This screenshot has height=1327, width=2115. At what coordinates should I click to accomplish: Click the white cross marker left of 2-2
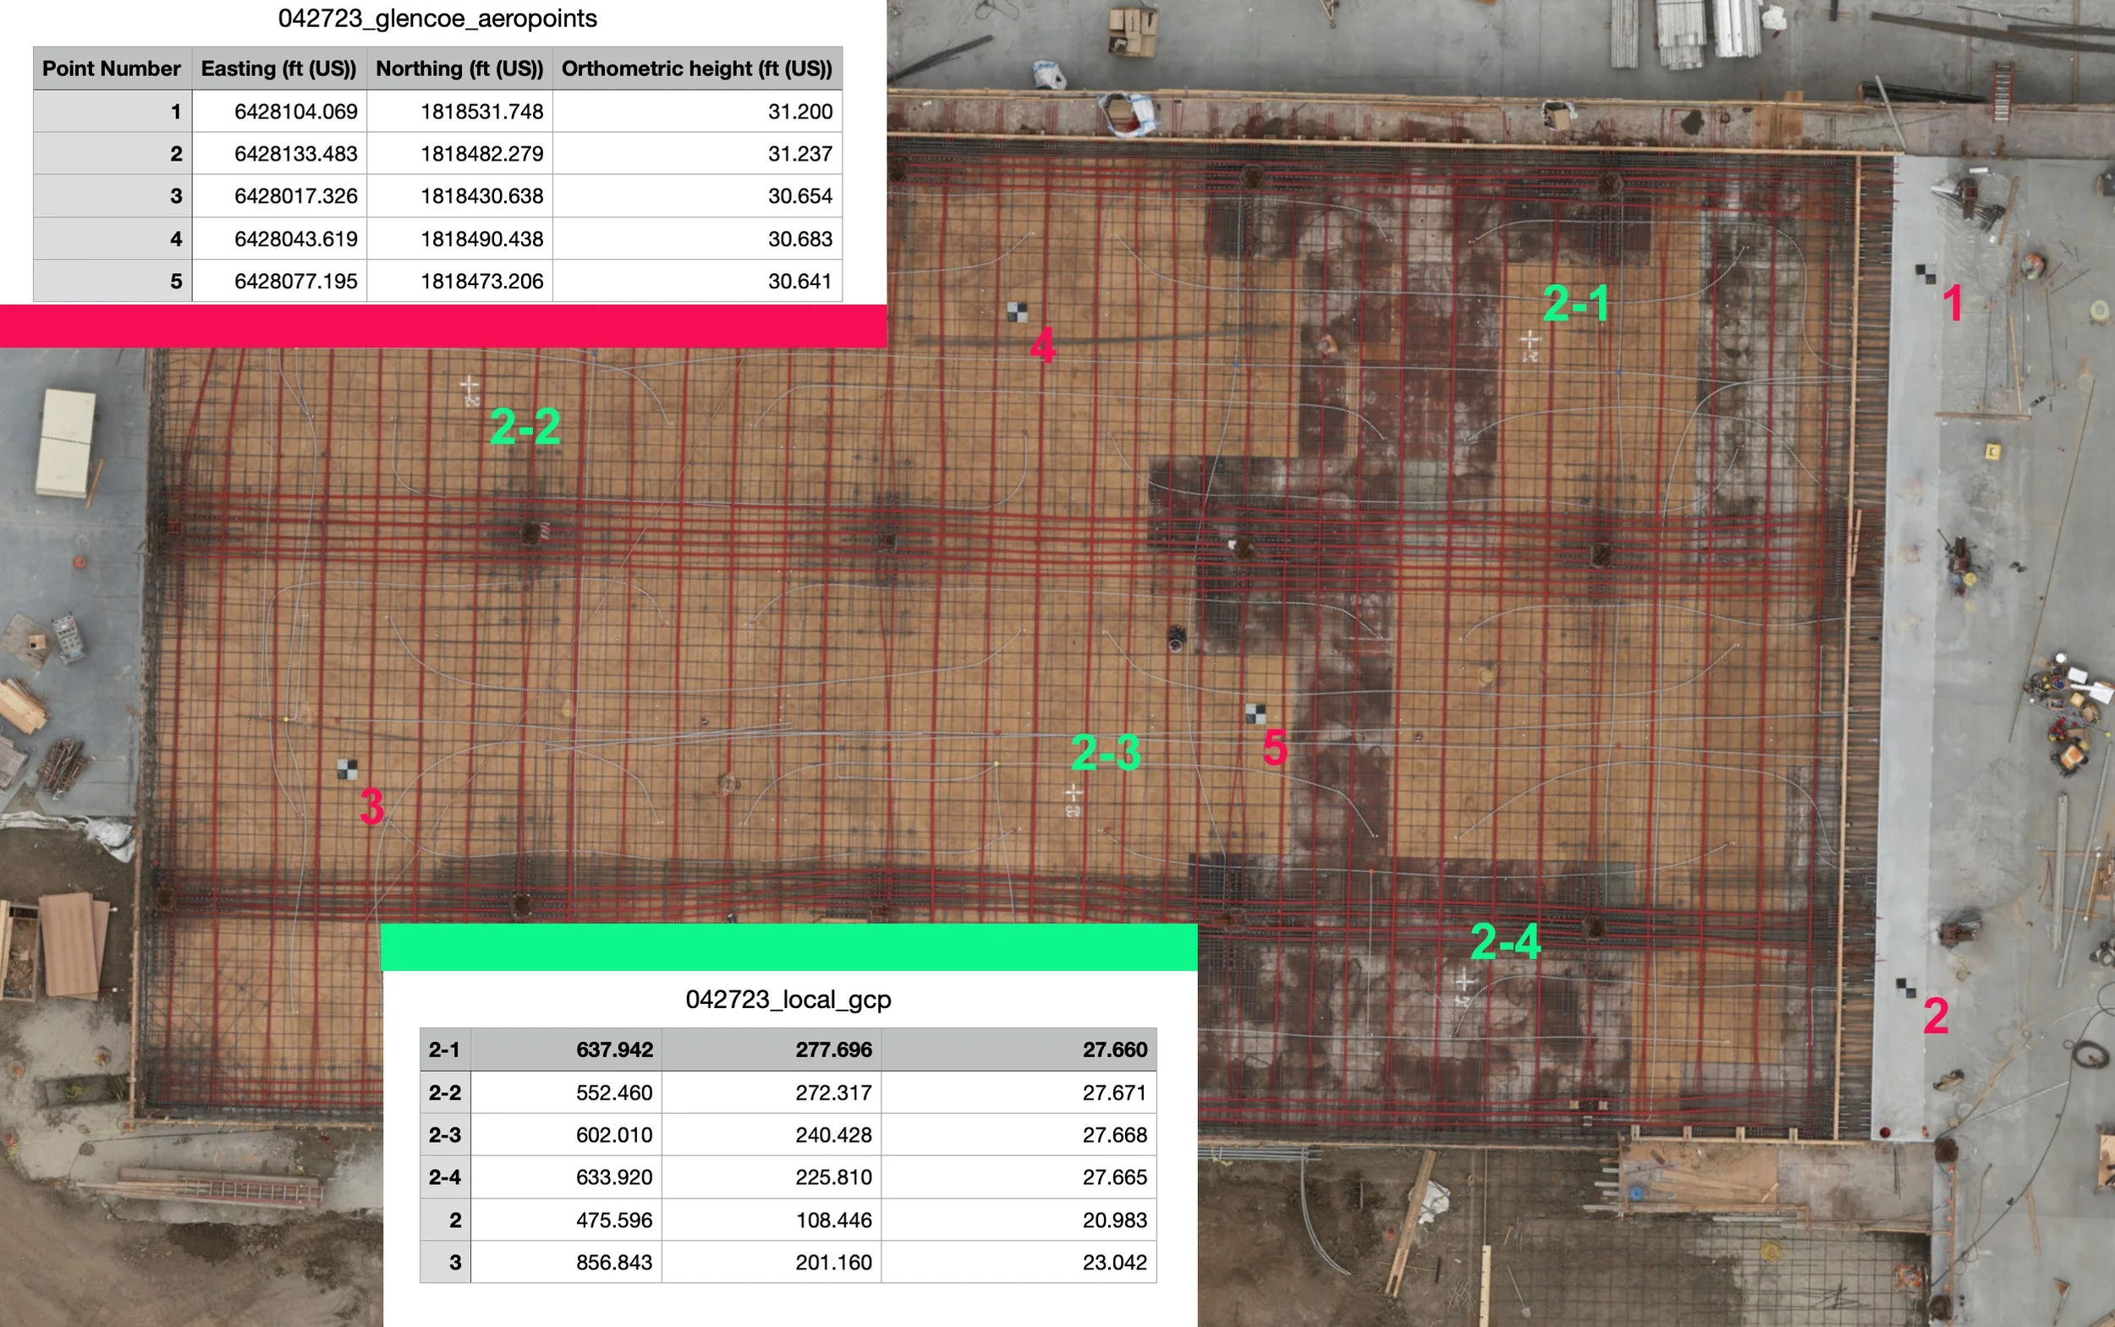pos(469,386)
